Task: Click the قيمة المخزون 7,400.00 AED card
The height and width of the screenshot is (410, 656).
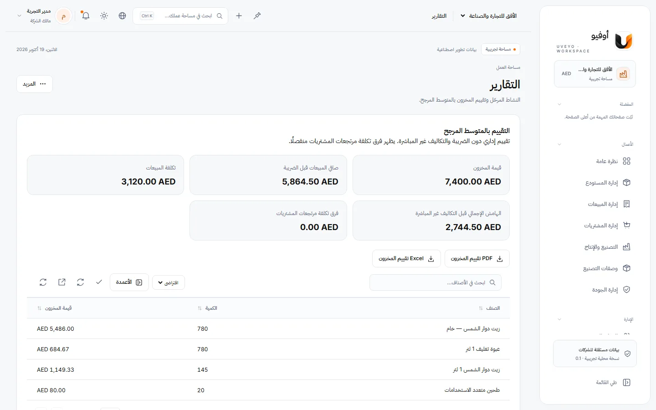Action: coord(431,175)
